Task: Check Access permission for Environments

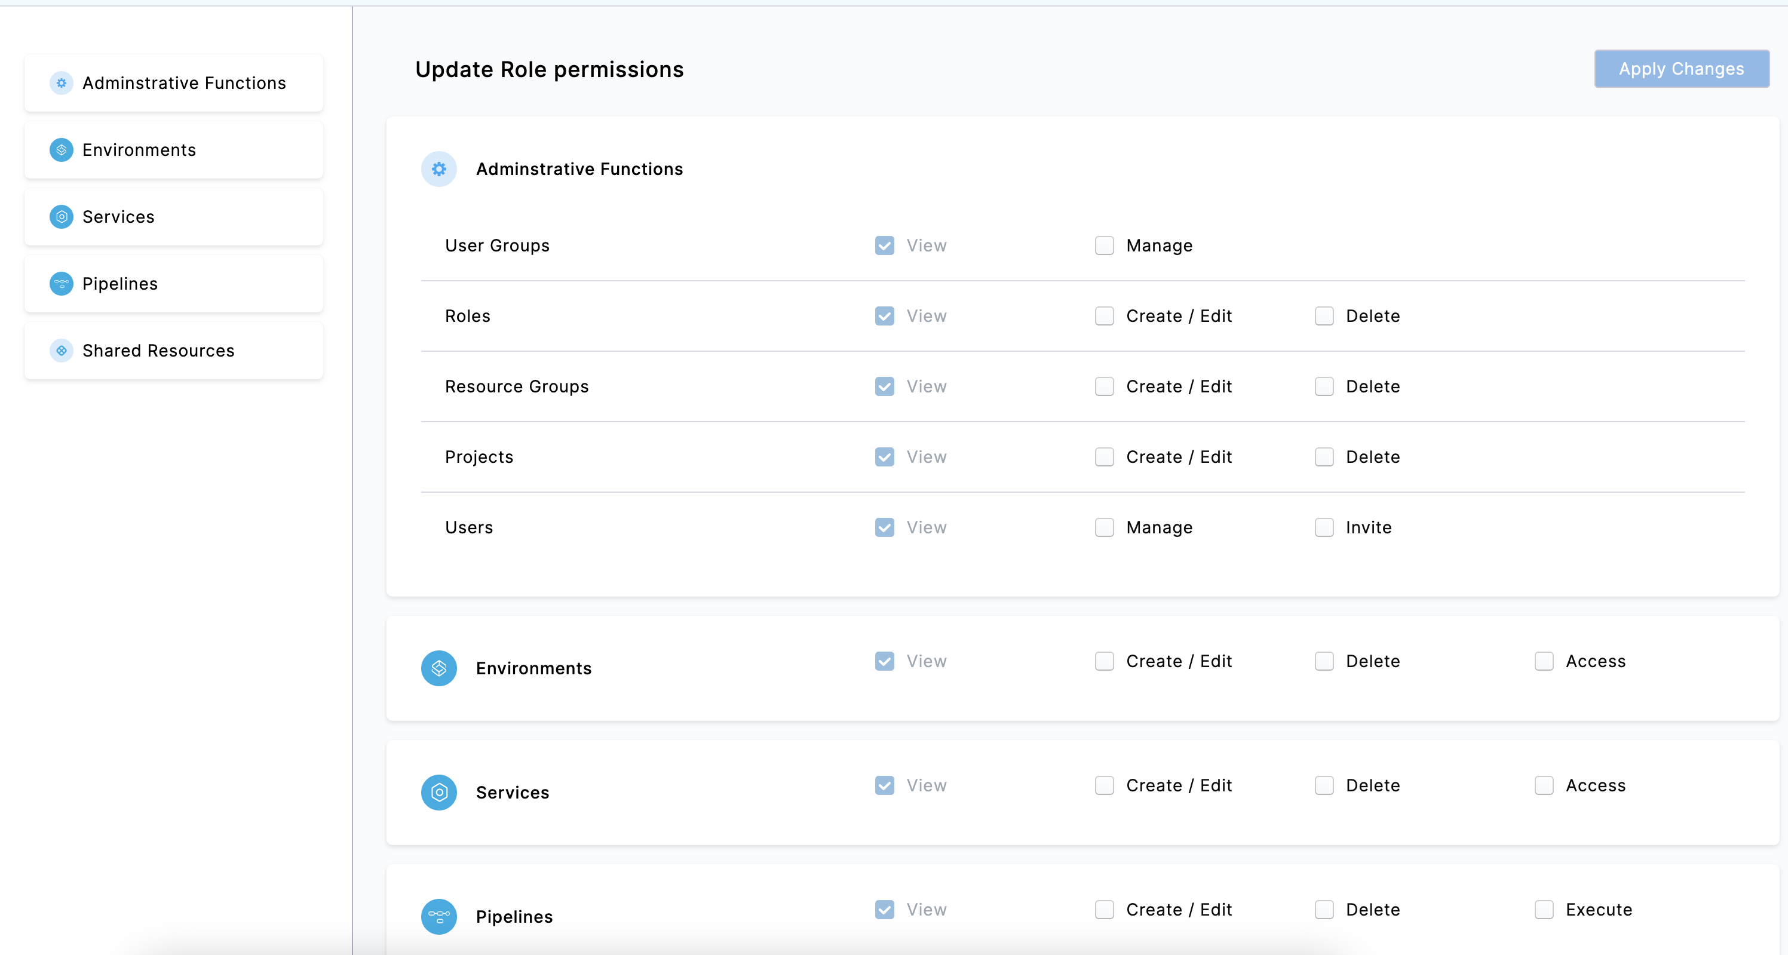Action: (x=1544, y=661)
